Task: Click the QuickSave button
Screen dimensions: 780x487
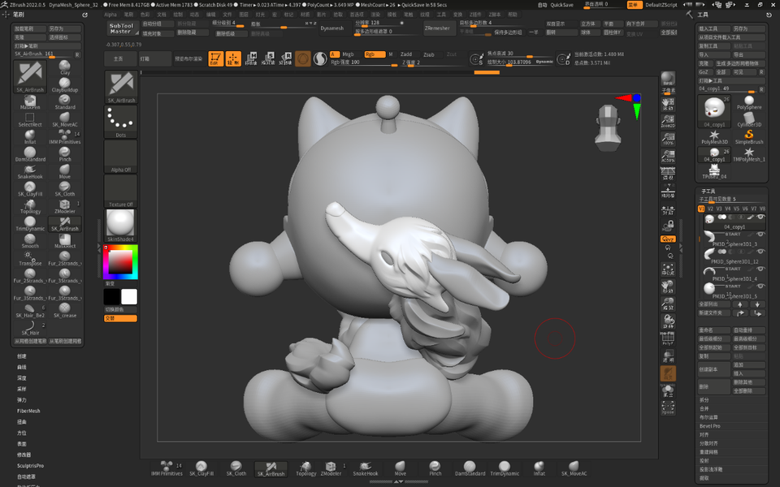Action: (x=561, y=5)
